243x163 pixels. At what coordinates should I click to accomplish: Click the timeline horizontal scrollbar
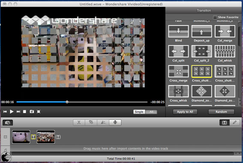(123, 153)
